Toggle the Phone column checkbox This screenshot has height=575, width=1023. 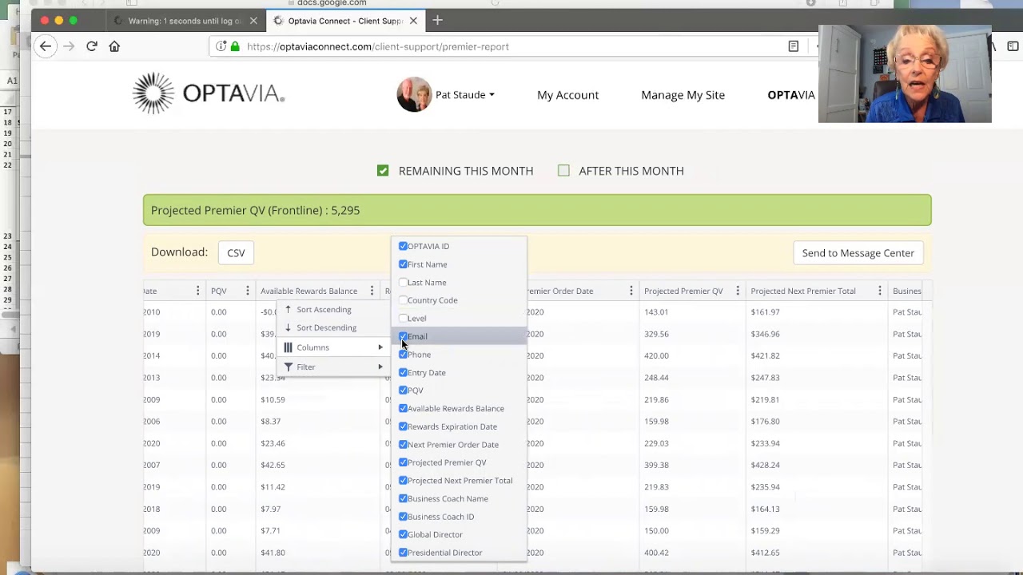pyautogui.click(x=403, y=355)
